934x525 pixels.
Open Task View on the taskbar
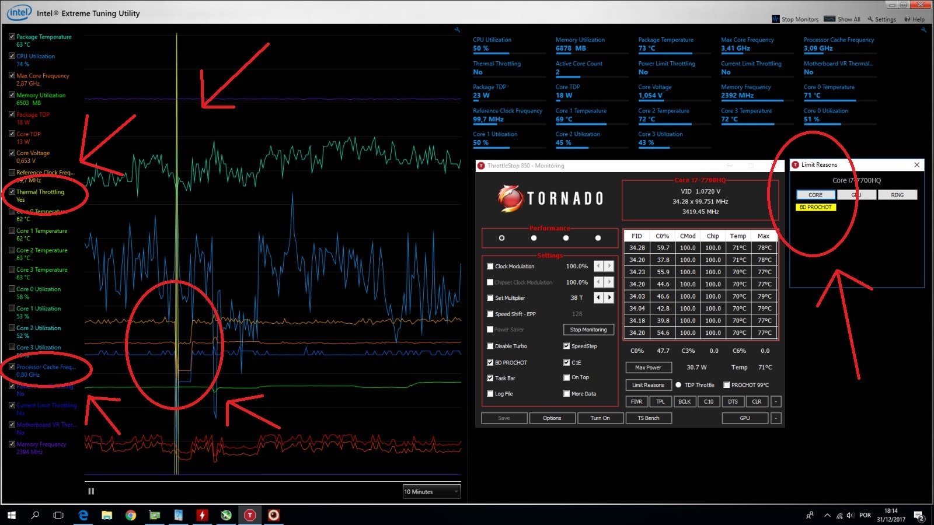point(58,515)
